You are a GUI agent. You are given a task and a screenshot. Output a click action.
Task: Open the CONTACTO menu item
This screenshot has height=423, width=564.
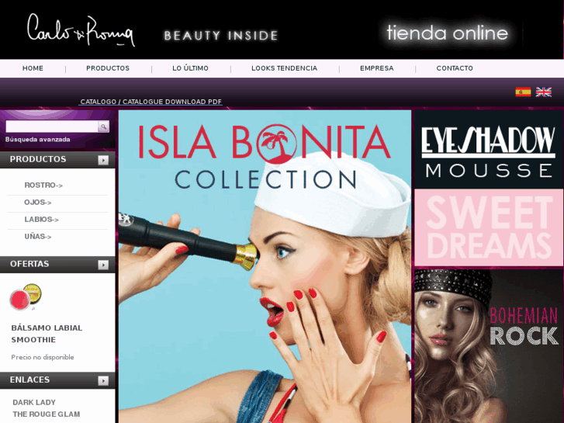pos(455,68)
